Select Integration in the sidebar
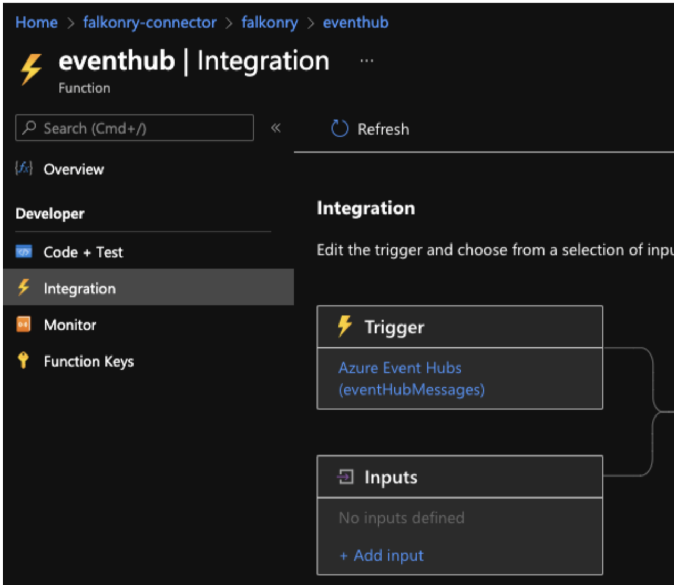This screenshot has height=588, width=677. click(x=148, y=287)
